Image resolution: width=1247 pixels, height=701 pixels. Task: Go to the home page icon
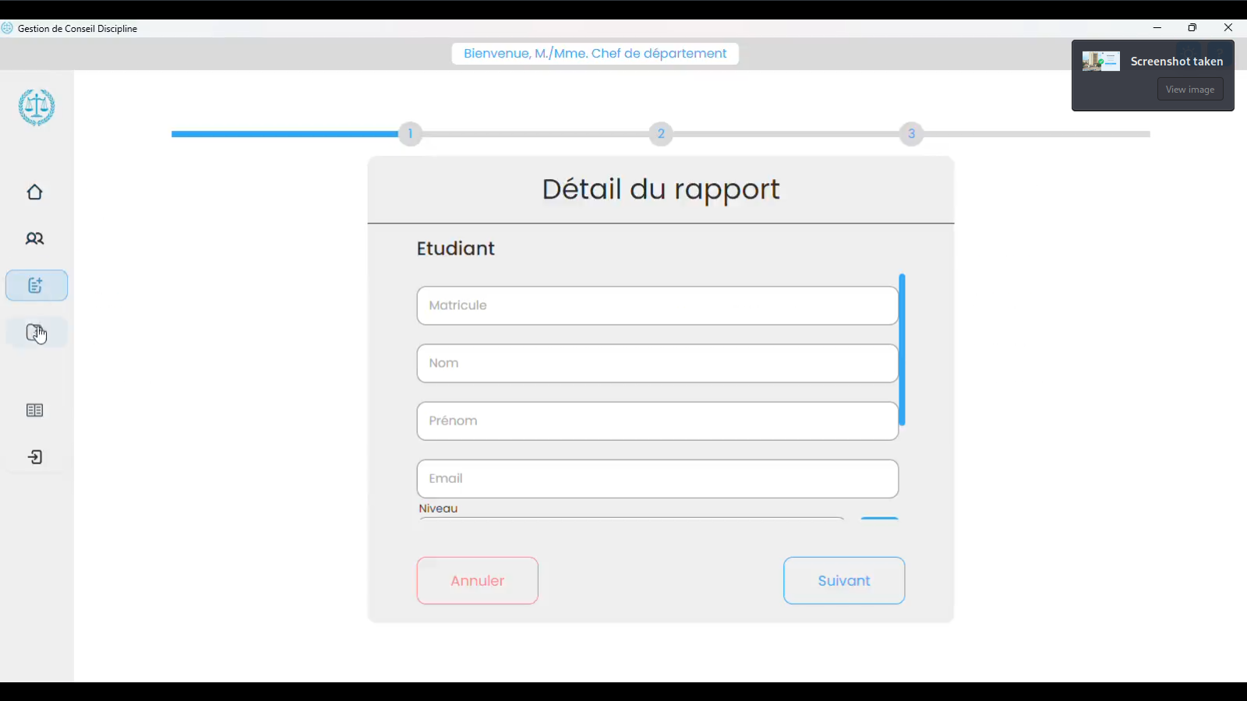(x=35, y=192)
